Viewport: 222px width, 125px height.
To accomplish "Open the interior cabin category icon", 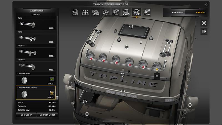I will click(x=116, y=12).
